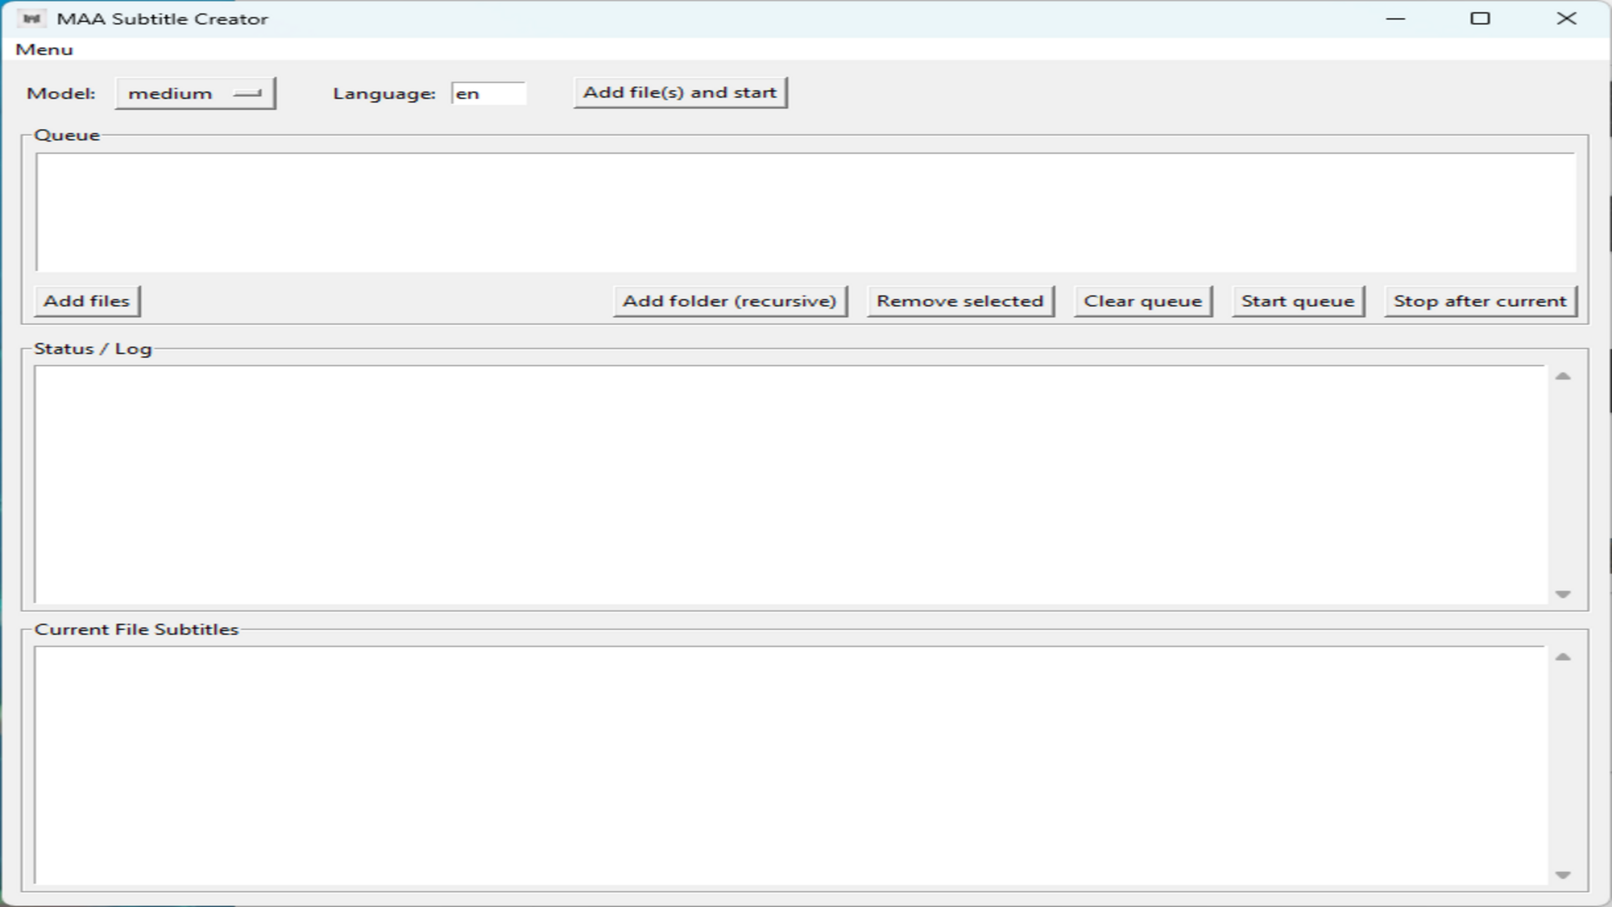Stop processing after the current file
Viewport: 1612px width, 907px height.
click(x=1479, y=301)
